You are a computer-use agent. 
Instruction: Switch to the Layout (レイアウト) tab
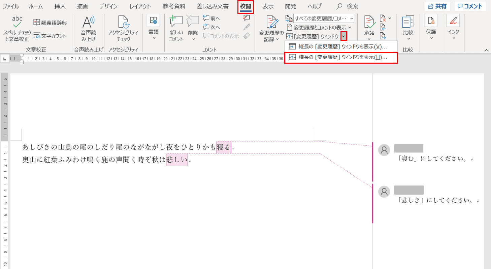click(x=140, y=6)
